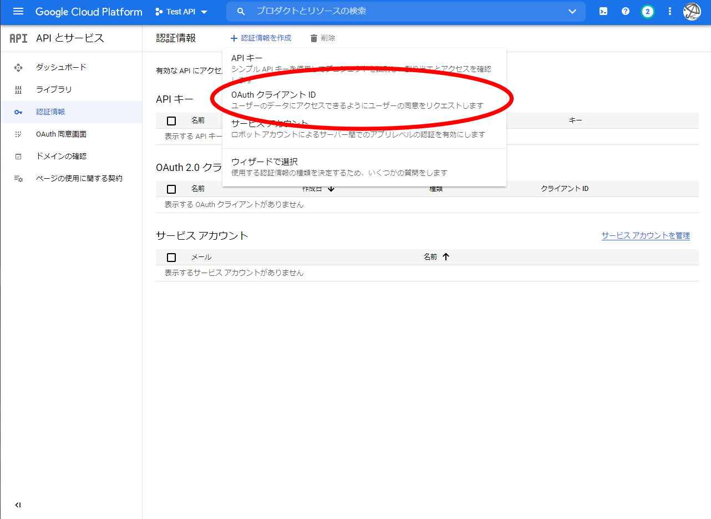
Task: Open the hamburger navigation menu
Action: [x=18, y=12]
